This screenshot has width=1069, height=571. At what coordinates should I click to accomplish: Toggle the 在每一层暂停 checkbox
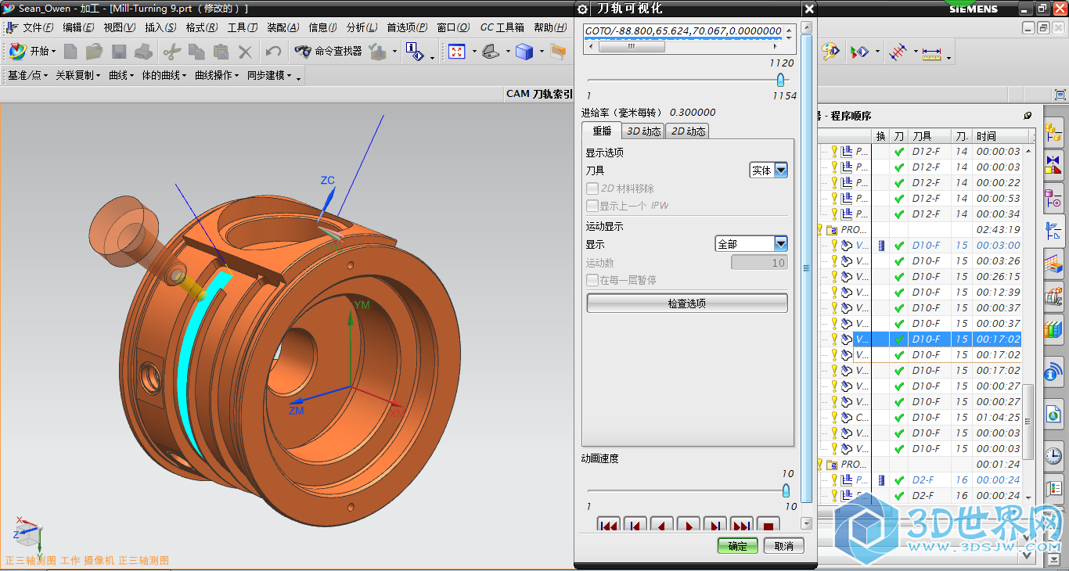tap(592, 280)
